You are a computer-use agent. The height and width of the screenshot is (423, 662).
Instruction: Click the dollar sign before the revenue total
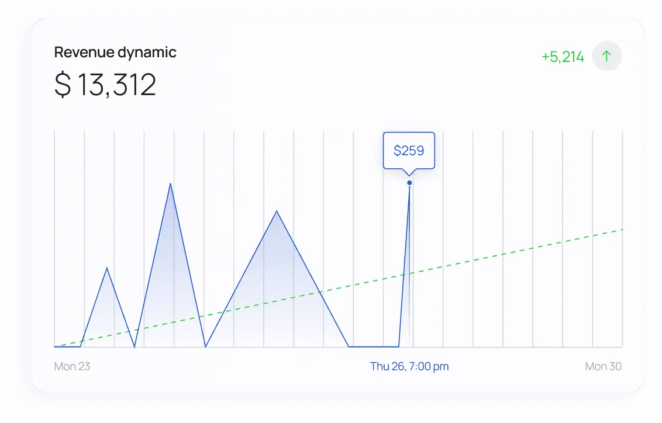tap(63, 85)
